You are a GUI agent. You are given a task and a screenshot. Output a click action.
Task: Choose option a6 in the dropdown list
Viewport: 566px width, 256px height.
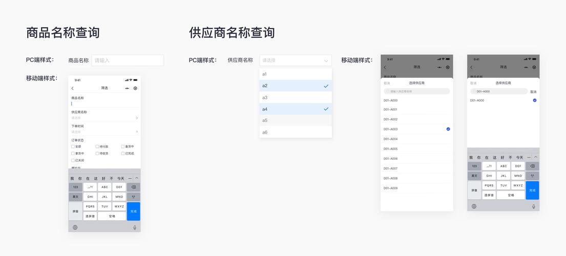(x=296, y=132)
